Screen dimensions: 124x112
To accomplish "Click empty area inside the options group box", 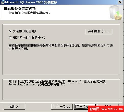I will (x=61, y=62).
